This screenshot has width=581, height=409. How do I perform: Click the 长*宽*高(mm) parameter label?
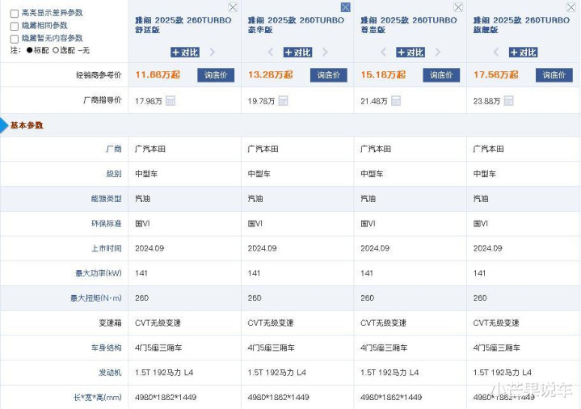[x=98, y=398]
